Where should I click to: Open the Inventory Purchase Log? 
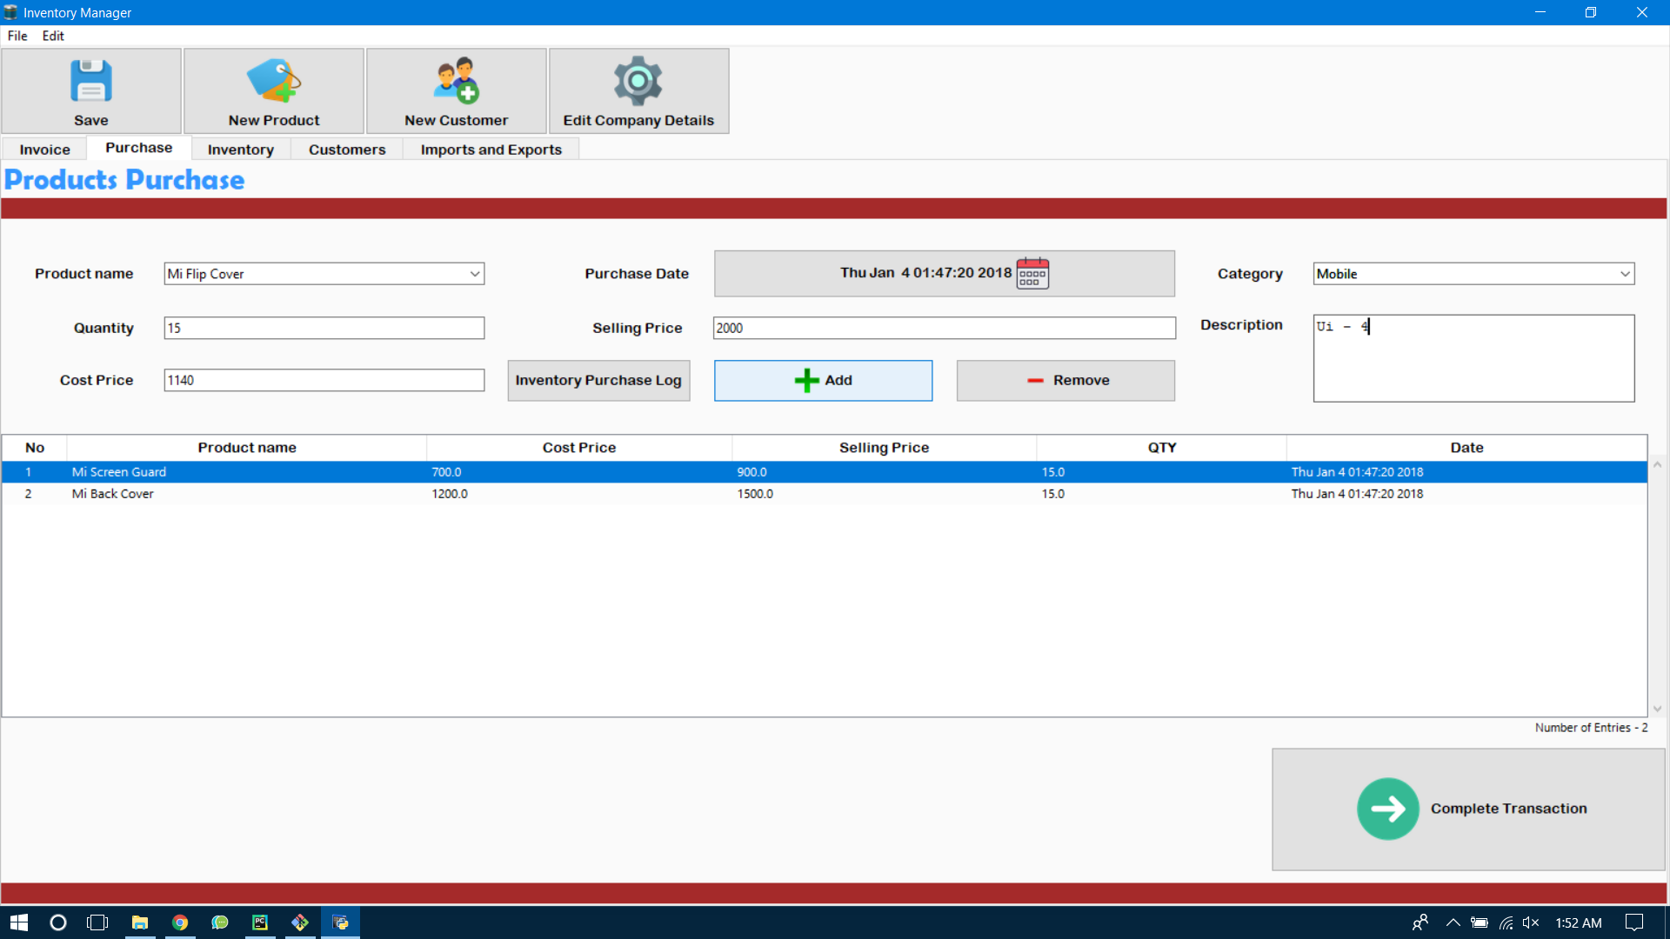pos(598,381)
